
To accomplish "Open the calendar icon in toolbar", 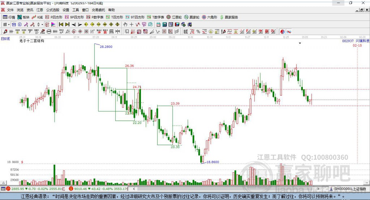I will [158, 25].
